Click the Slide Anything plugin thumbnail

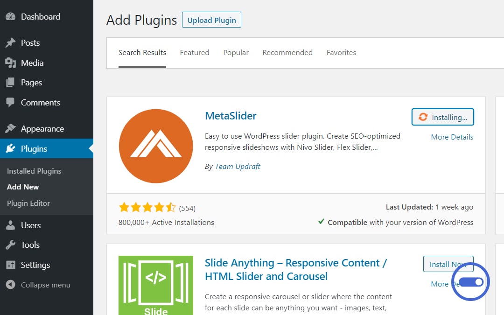coord(156,286)
